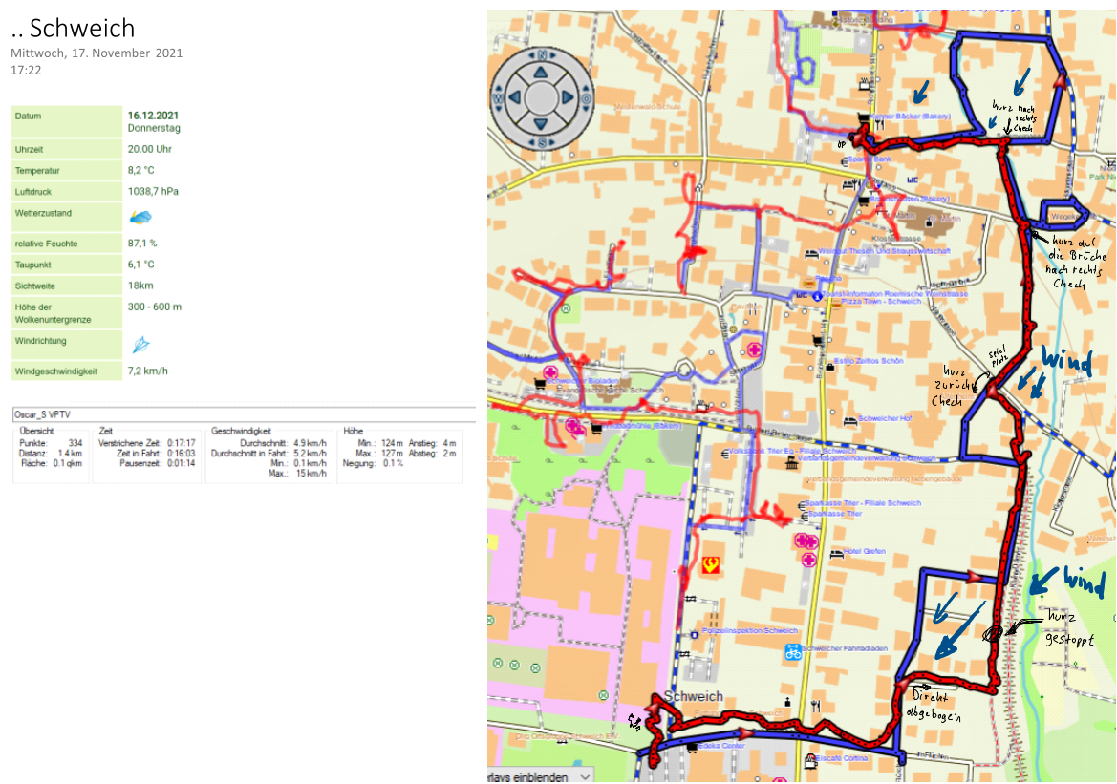Click the Schweicher Fahrradladen bicycle icon
This screenshot has width=1117, height=784.
[792, 652]
